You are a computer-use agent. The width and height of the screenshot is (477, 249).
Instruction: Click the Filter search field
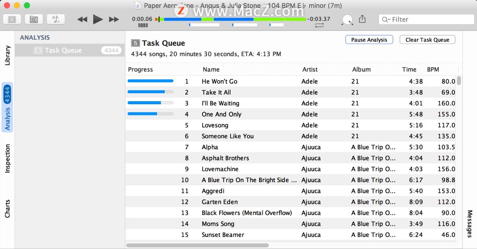426,19
